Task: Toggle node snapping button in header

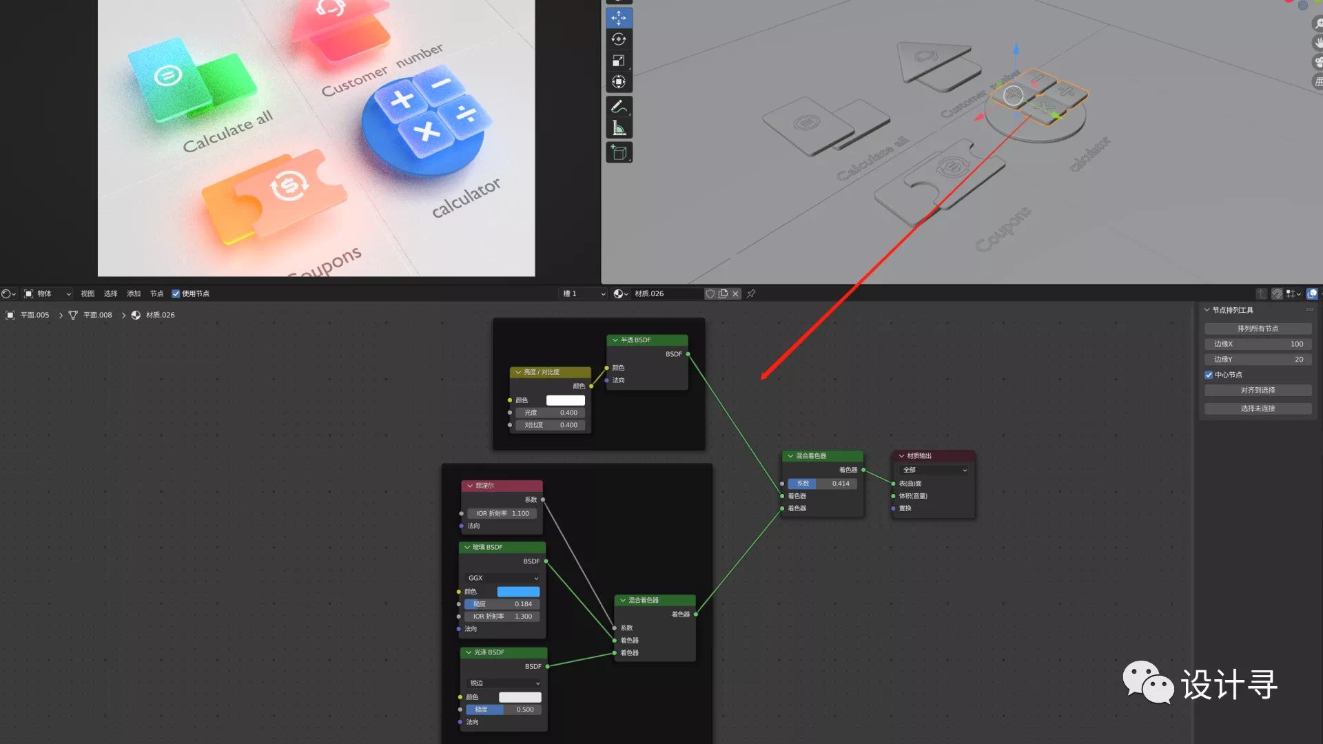Action: click(1277, 293)
